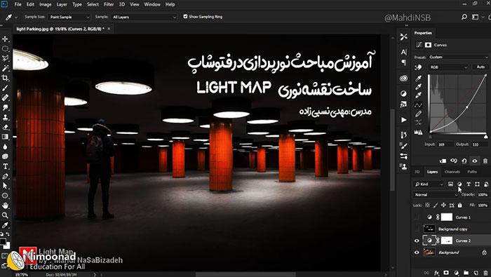Pick the white point eyedropper in Curves
Viewport: 491px width, 277px height.
point(418,95)
